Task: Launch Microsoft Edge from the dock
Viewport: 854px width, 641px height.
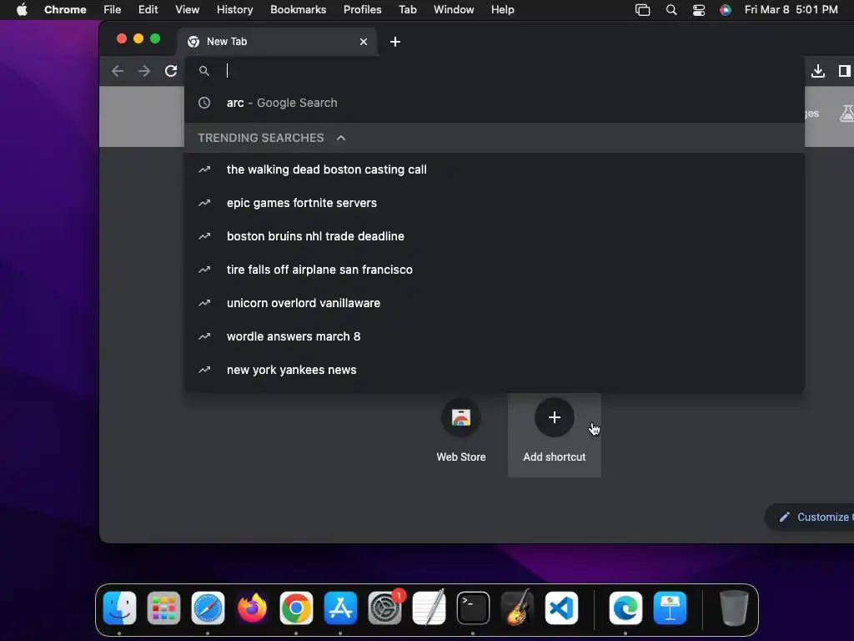Action: click(625, 608)
